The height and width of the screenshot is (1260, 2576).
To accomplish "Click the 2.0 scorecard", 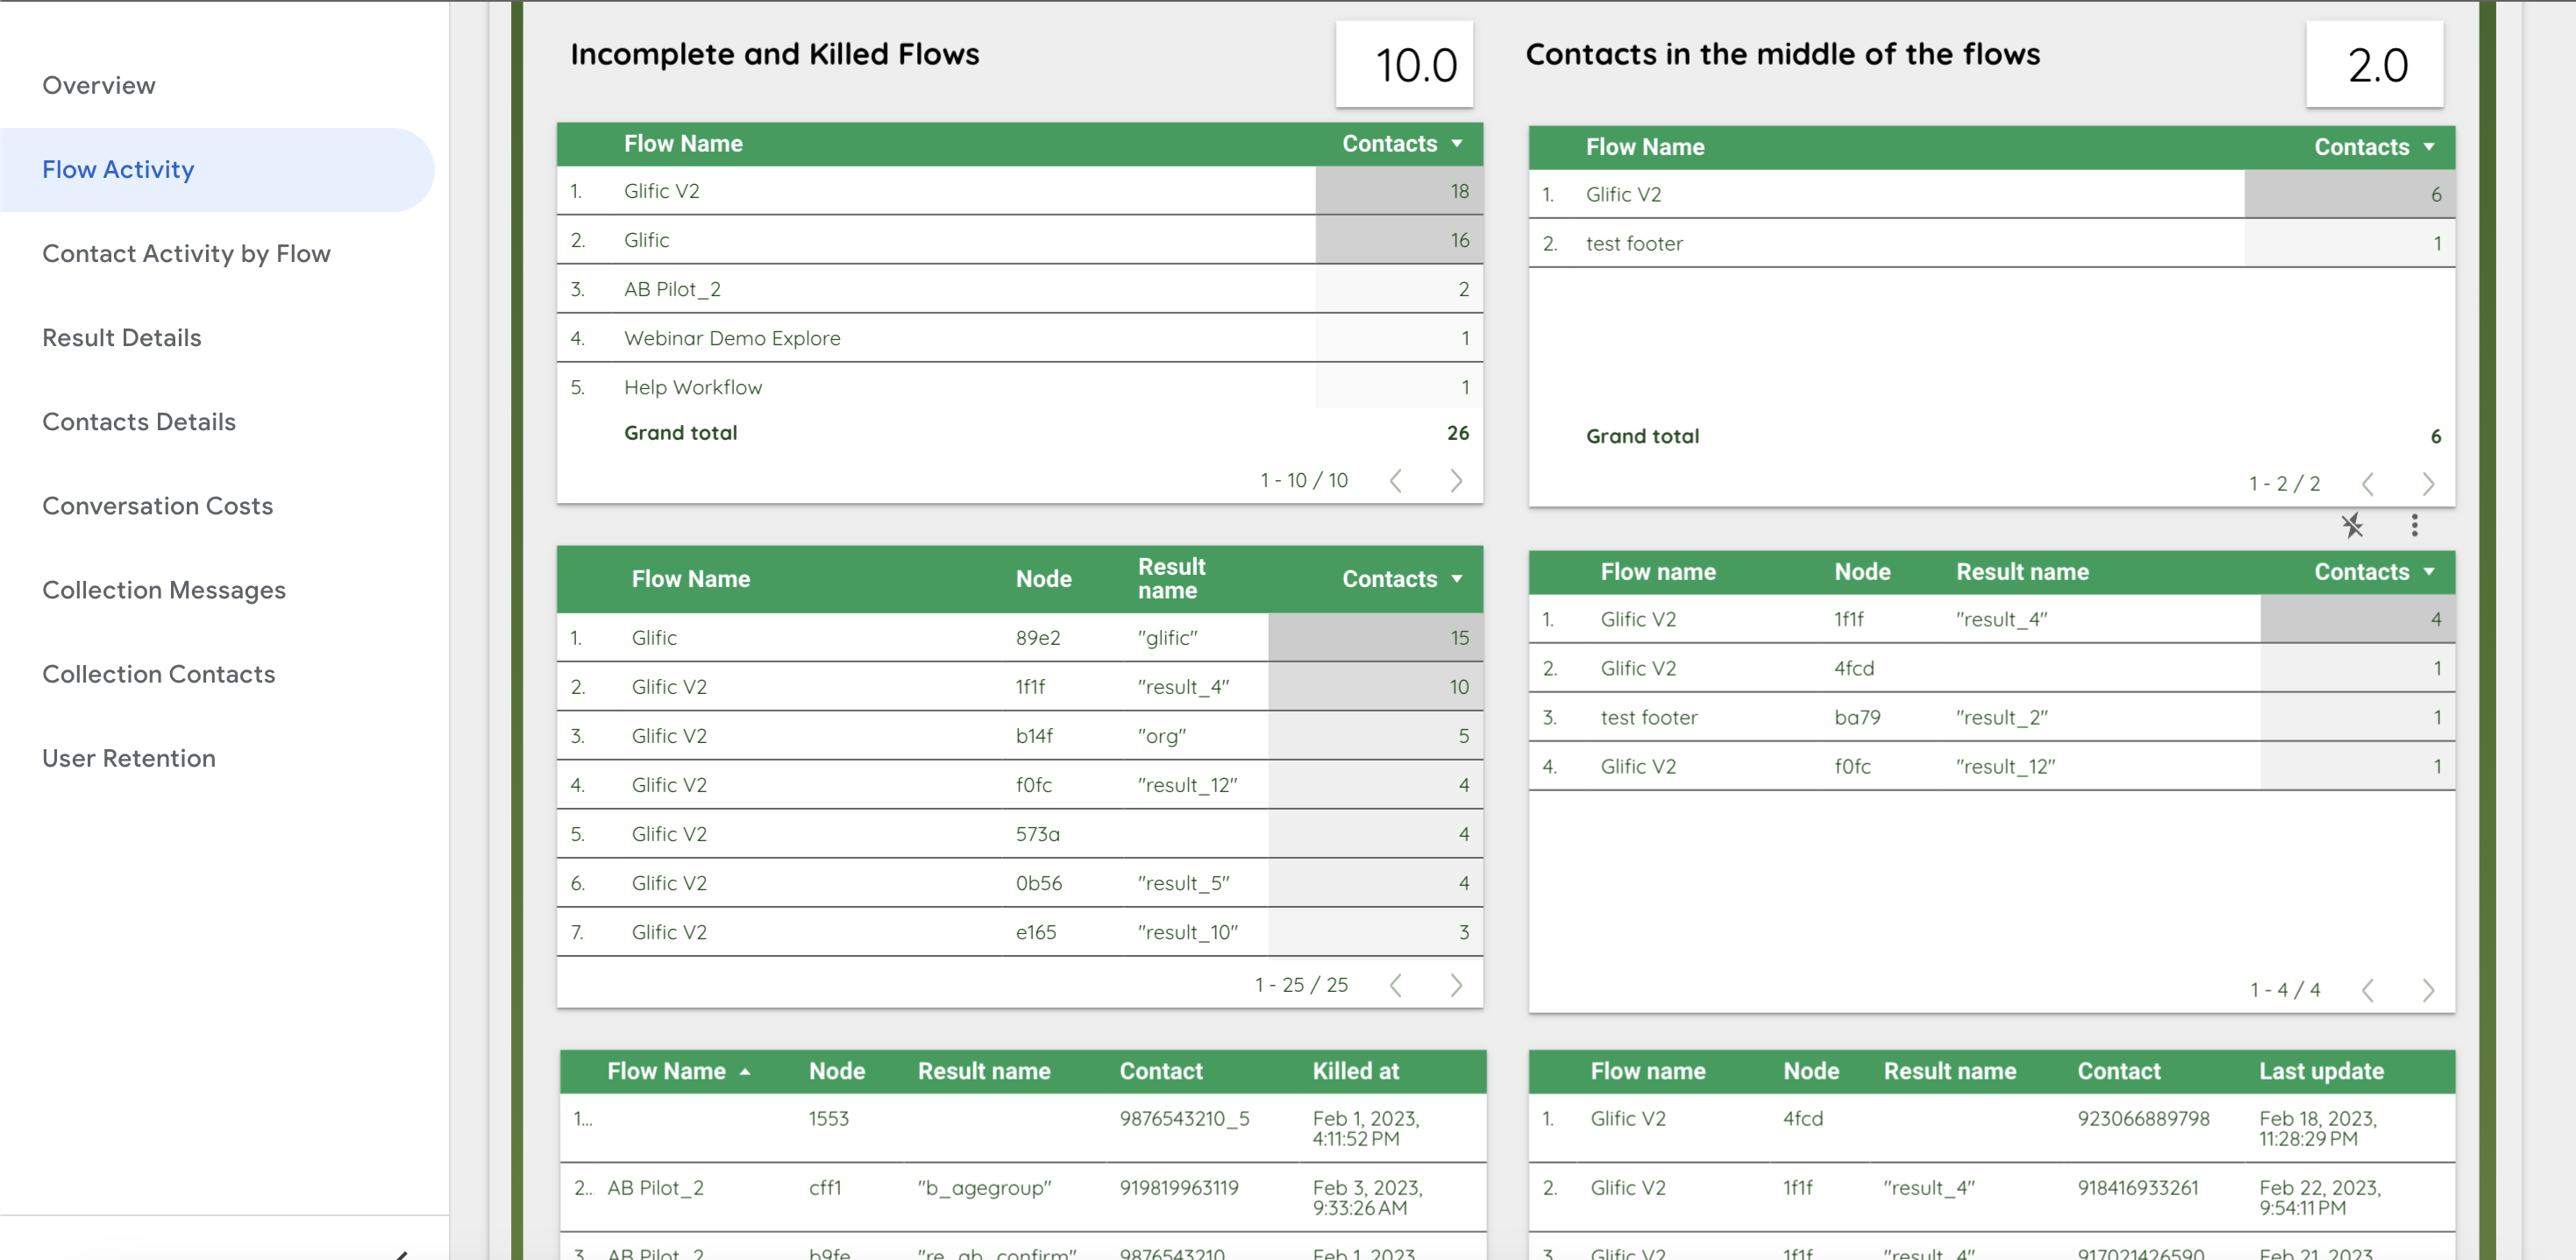I will click(2374, 64).
